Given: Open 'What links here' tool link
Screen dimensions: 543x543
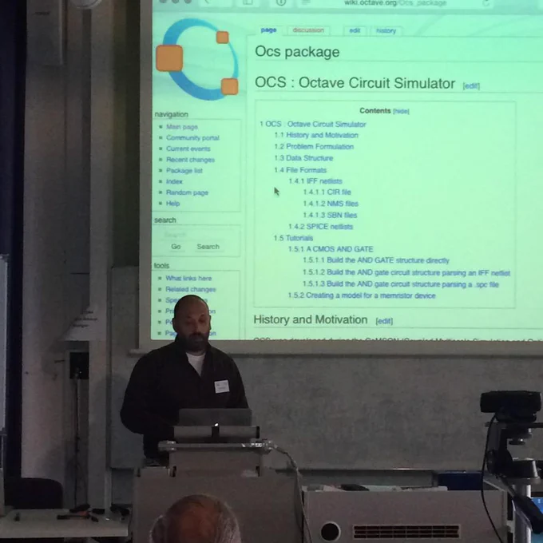Looking at the screenshot, I should tap(188, 278).
